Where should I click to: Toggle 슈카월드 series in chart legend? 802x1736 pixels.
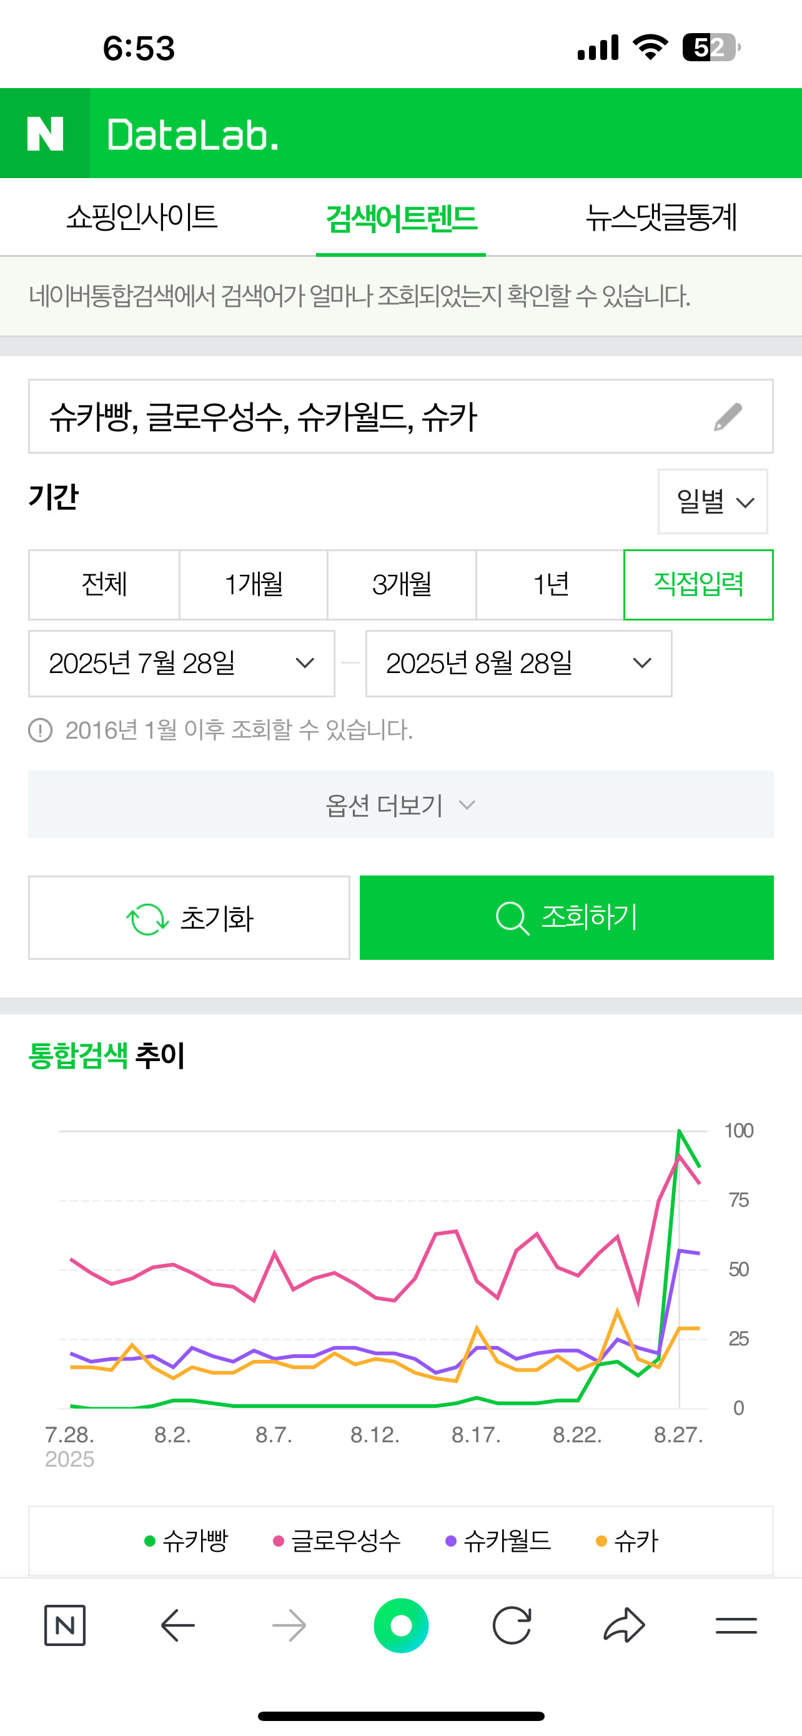pyautogui.click(x=498, y=1540)
